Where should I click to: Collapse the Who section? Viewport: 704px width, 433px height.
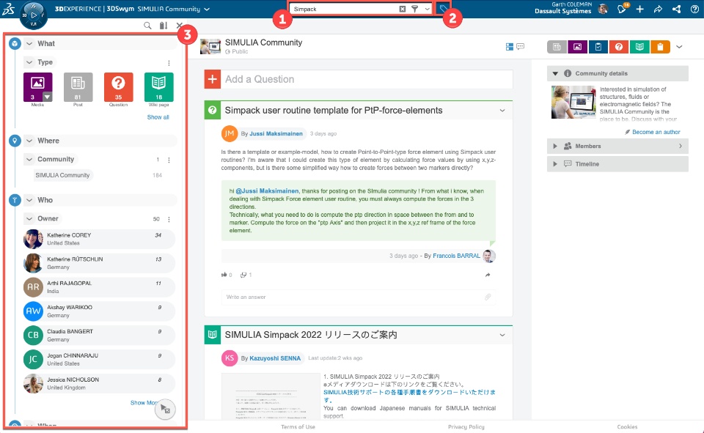coord(29,200)
